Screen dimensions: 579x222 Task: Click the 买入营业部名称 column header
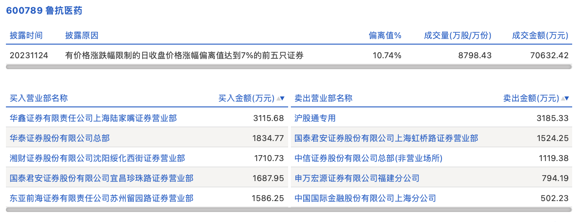(39, 98)
